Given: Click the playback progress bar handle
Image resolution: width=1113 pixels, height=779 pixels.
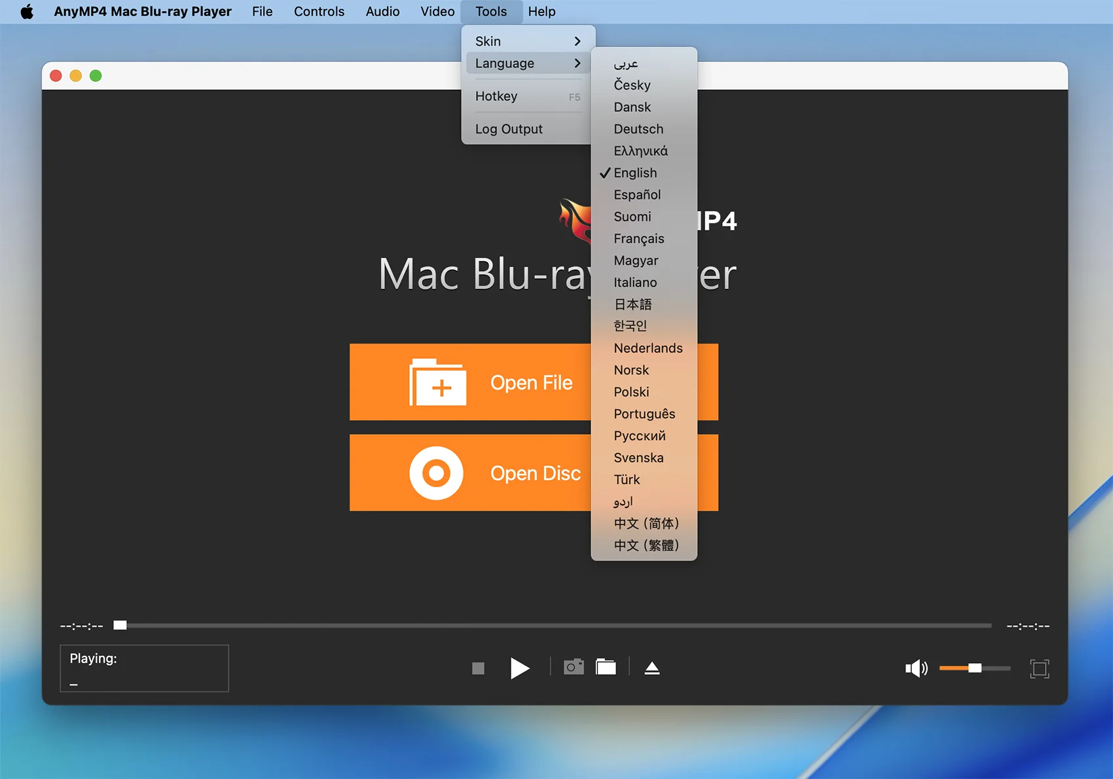Looking at the screenshot, I should pos(120,626).
